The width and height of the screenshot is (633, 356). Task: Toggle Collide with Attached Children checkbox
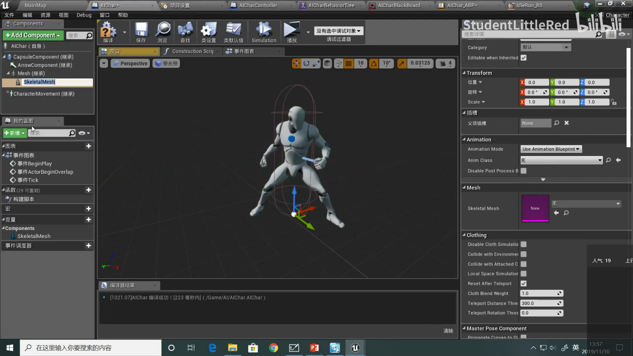click(524, 264)
